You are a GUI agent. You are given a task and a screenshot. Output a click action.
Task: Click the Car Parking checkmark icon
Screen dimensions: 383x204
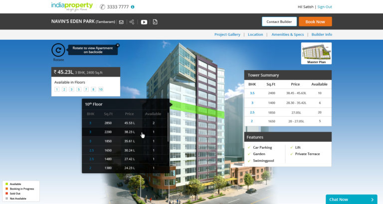[x=249, y=147]
